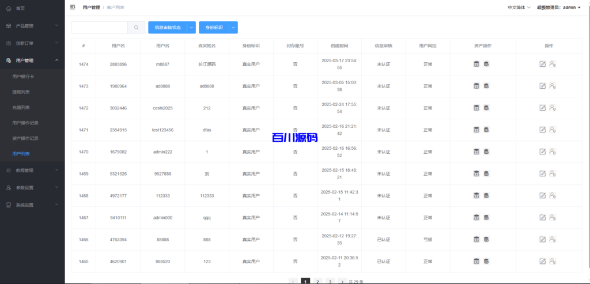
Task: Click dollar coin-stack icon for m8887
Action: coord(476,64)
